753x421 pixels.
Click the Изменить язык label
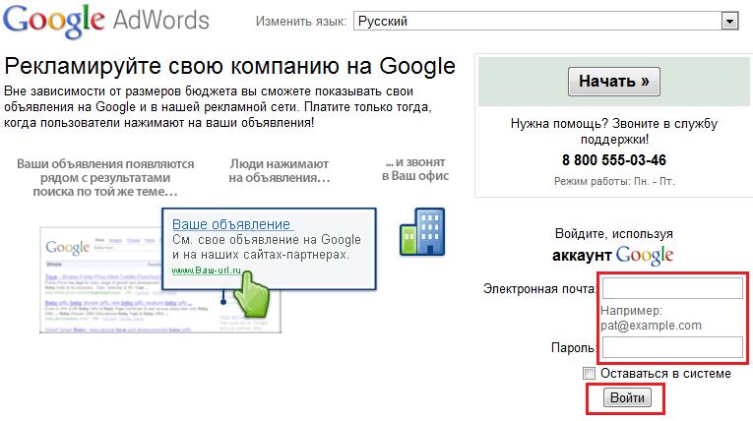coord(301,22)
